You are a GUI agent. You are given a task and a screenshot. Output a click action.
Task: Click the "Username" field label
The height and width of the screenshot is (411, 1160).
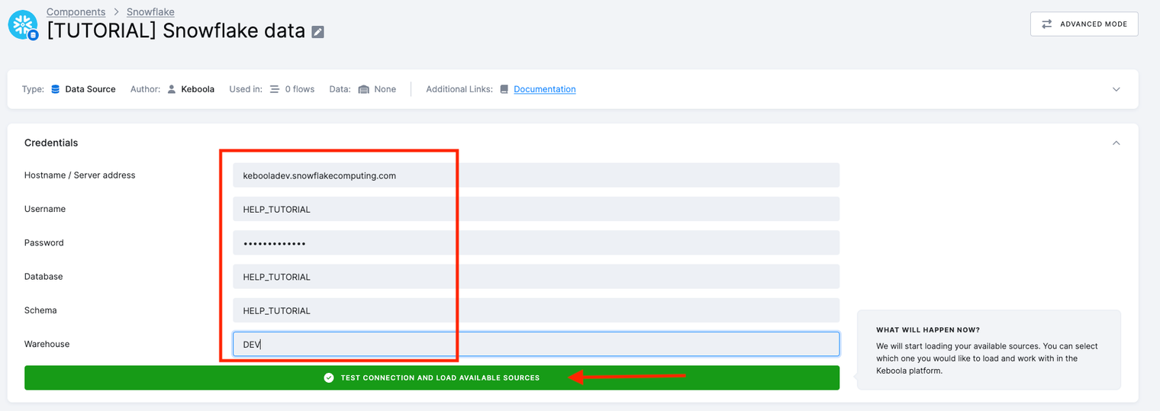[x=45, y=209]
